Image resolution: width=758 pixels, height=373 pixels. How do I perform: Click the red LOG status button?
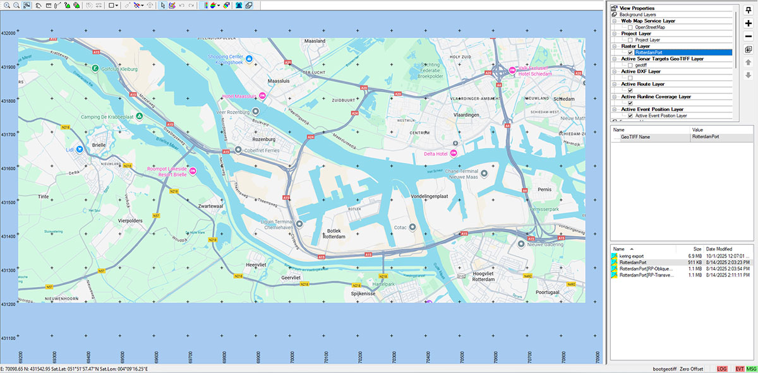coord(722,368)
